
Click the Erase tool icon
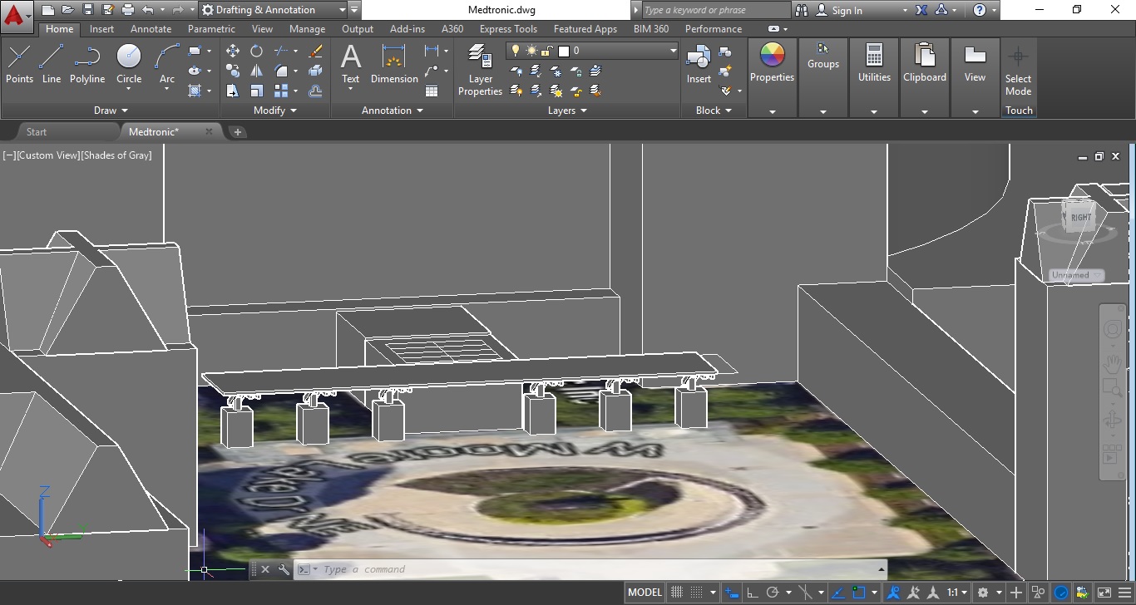(x=315, y=51)
